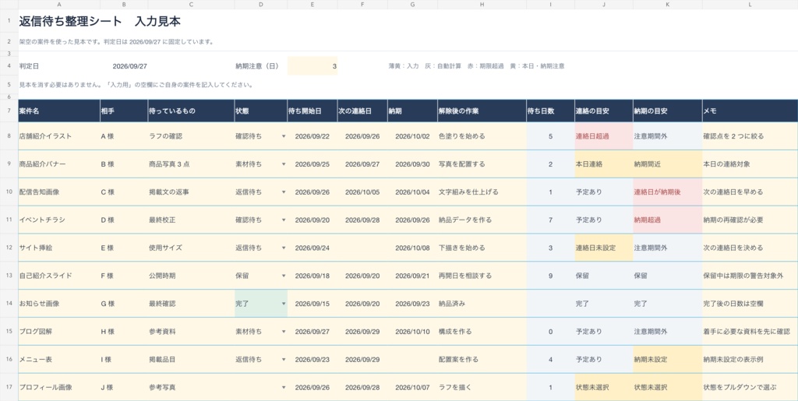Click the 待っているもの column heading

click(191, 111)
